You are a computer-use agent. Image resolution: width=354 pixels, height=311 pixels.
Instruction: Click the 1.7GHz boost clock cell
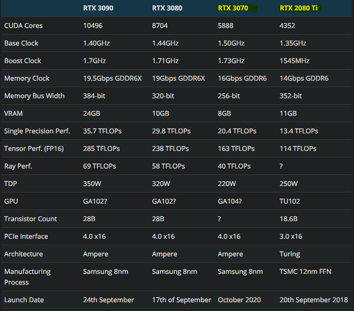(95, 61)
